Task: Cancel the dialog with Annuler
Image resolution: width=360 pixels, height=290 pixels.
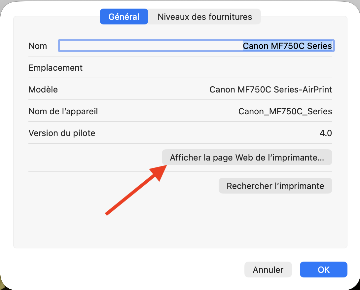Action: (x=268, y=270)
